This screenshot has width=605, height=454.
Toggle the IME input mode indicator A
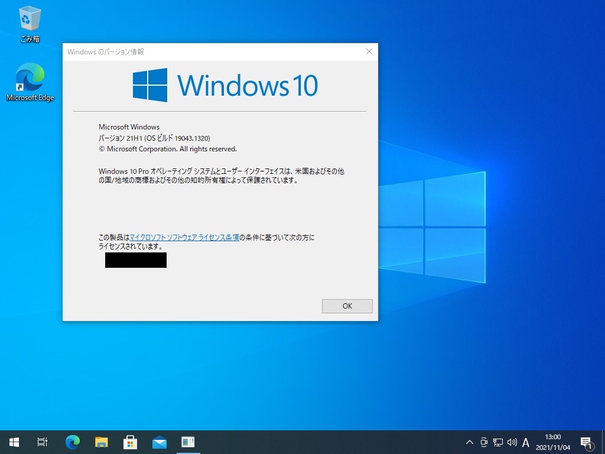pos(525,442)
